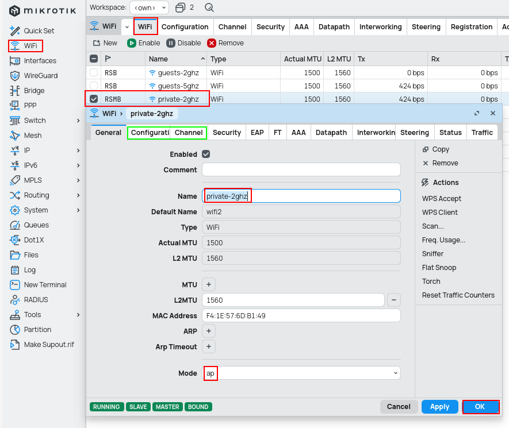Expand the MPLS submenu
The image size is (509, 428).
(78, 180)
